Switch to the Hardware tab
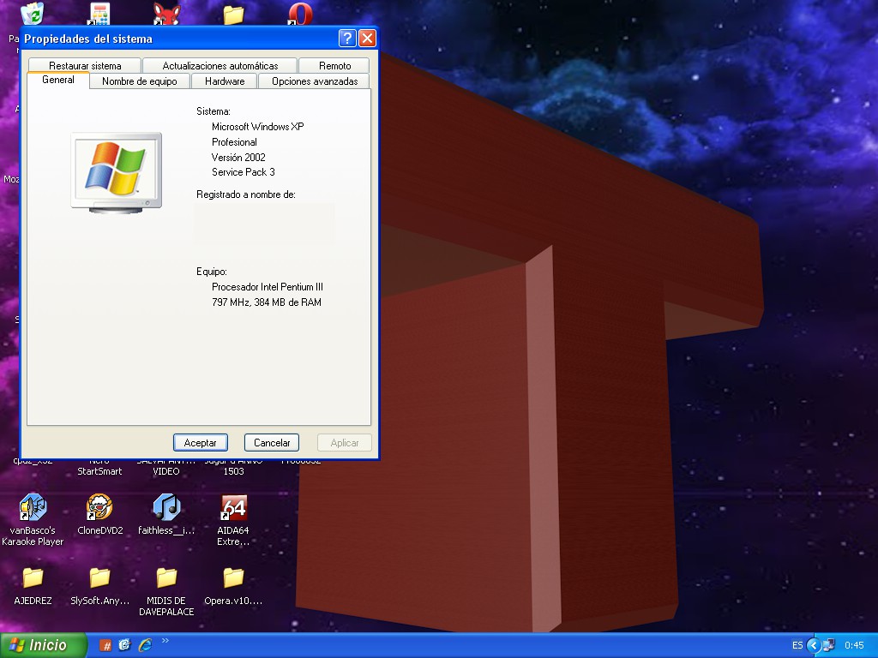Viewport: 878px width, 658px height. point(225,81)
